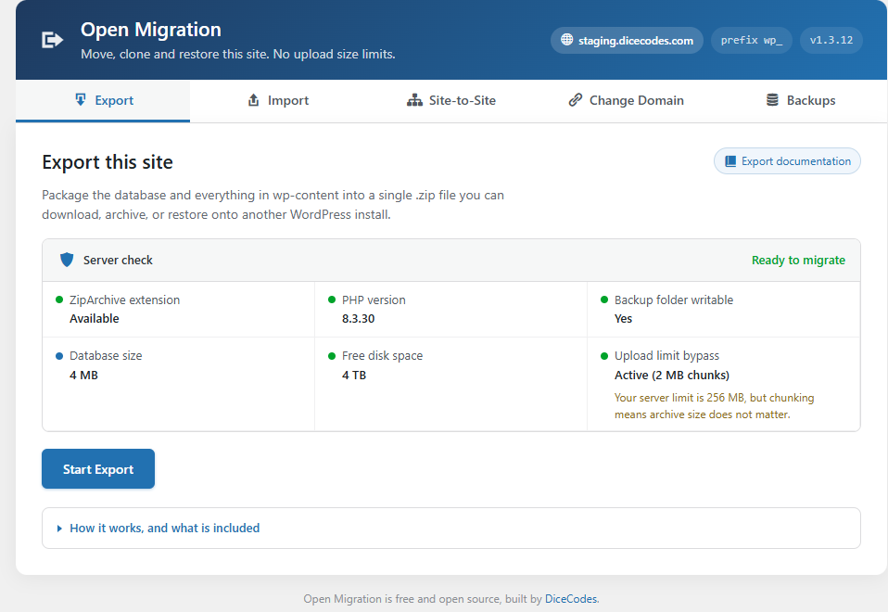Image resolution: width=888 pixels, height=612 pixels.
Task: Click the v1.3.12 version badge
Action: point(831,40)
